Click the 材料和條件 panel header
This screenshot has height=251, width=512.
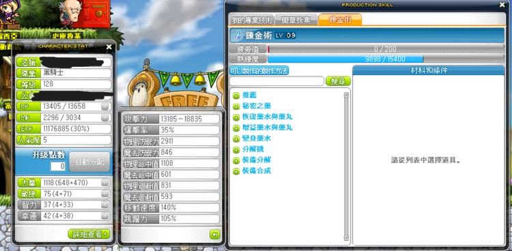click(x=429, y=70)
